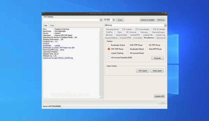This screenshot has height=121, width=209.
Task: Open the ZTE Android tab
Action: [x=127, y=29]
